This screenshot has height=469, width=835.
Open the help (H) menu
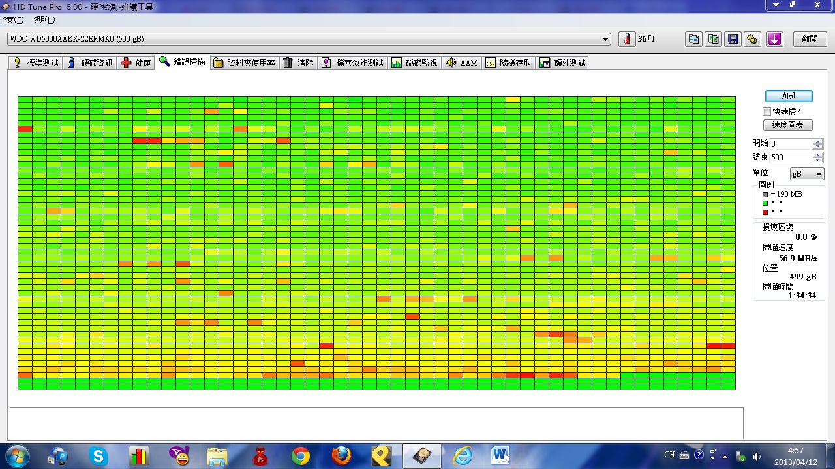coord(44,20)
